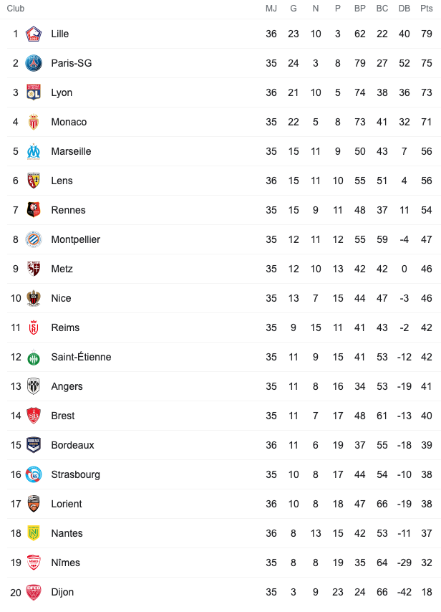This screenshot has height=612, width=441.
Task: Click the Nantes yellow badge
Action: pyautogui.click(x=34, y=533)
